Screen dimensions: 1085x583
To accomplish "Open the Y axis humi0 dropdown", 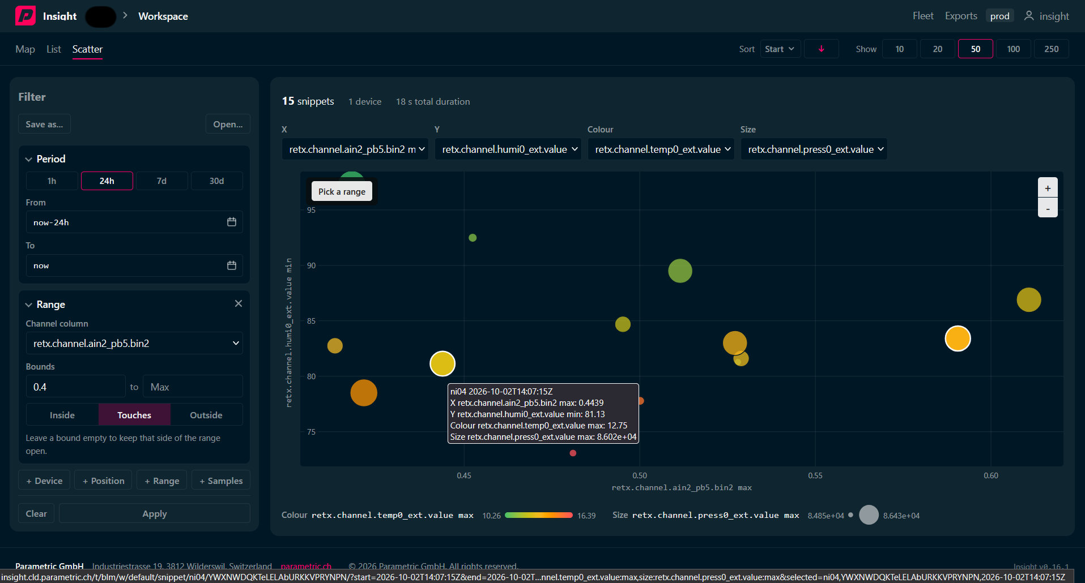I will tap(508, 149).
